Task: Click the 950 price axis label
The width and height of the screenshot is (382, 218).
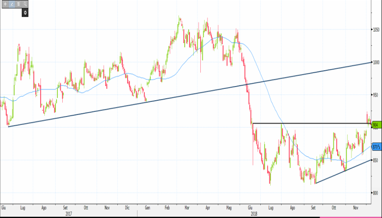Action: point(375,94)
